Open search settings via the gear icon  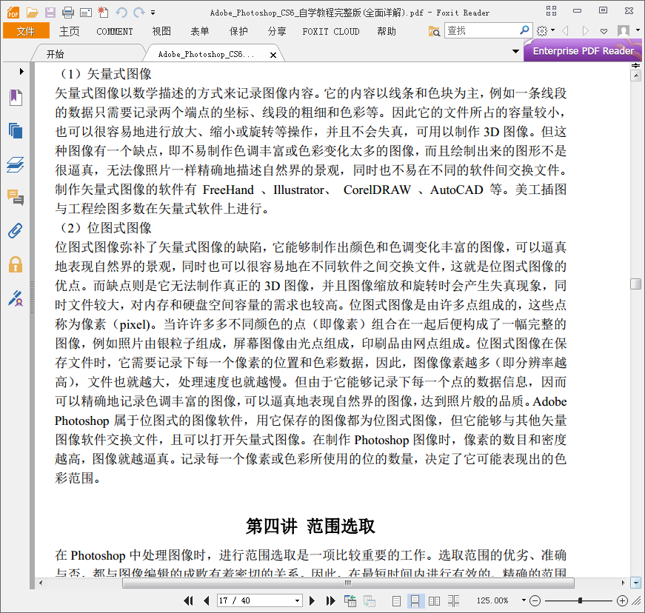(542, 31)
